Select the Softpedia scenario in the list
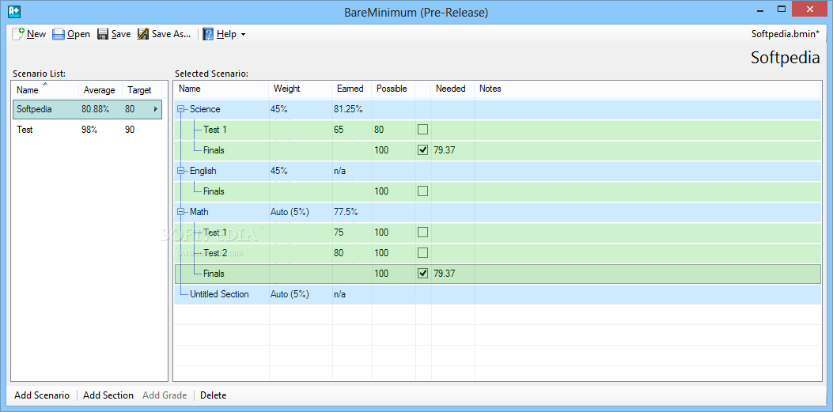The width and height of the screenshot is (833, 412). click(x=87, y=109)
